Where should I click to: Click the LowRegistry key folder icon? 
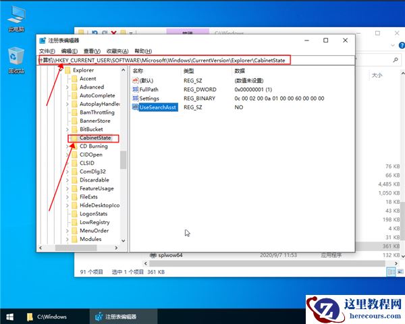(74, 222)
